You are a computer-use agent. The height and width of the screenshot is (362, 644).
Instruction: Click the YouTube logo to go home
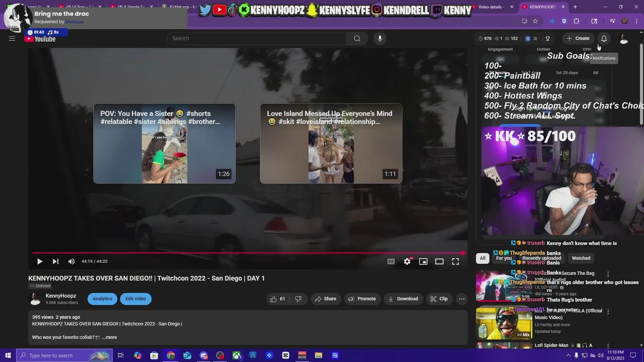click(40, 39)
